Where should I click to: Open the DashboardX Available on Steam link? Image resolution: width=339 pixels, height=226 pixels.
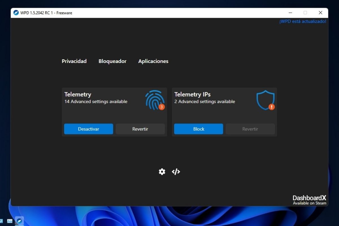pyautogui.click(x=309, y=200)
